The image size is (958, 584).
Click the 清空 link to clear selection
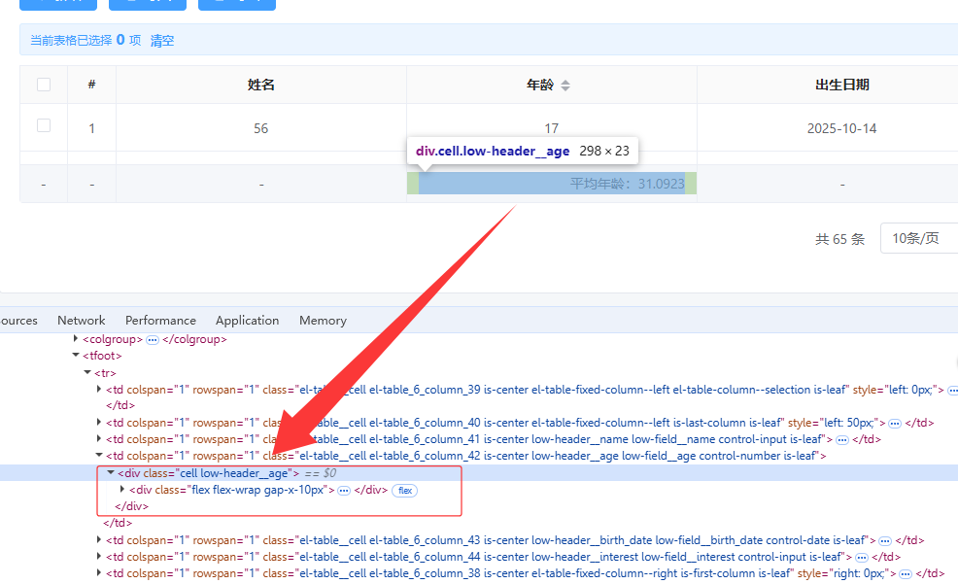click(x=162, y=41)
